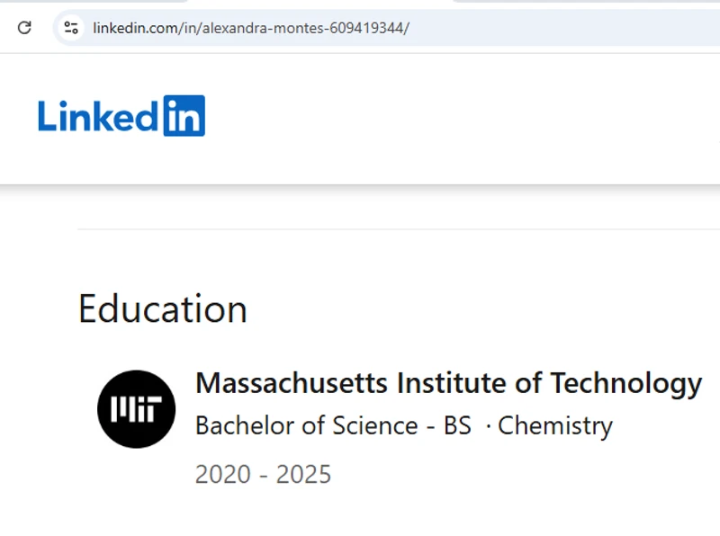Click the Chemistry field of study text
The width and height of the screenshot is (720, 536).
[555, 425]
